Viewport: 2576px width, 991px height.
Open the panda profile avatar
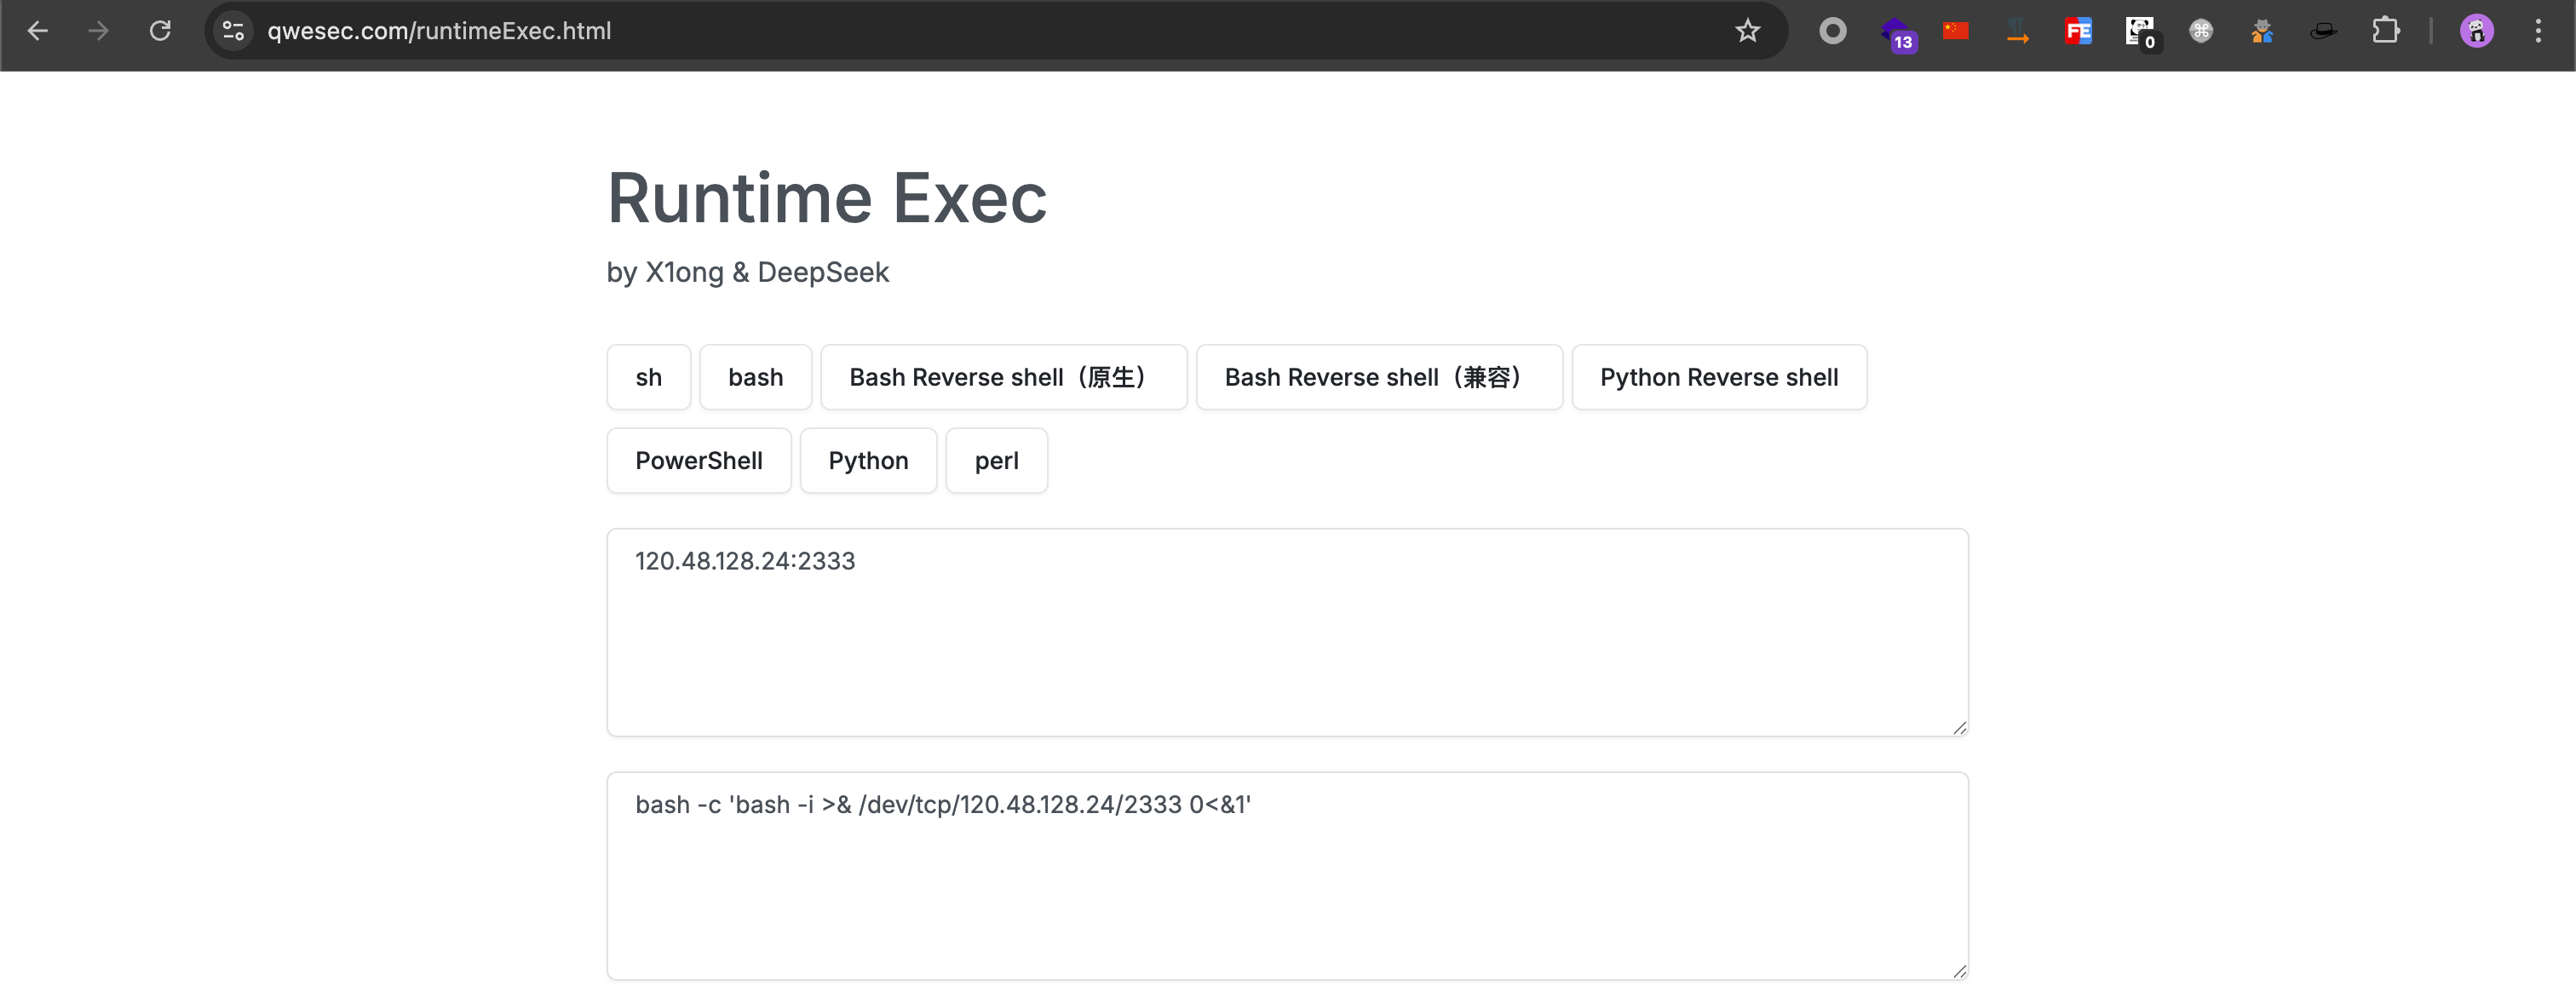(x=2476, y=31)
